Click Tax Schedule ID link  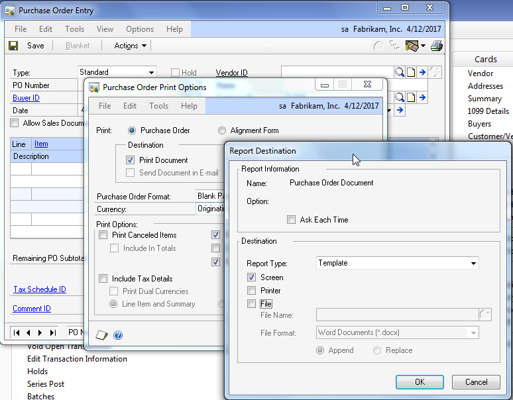40,289
